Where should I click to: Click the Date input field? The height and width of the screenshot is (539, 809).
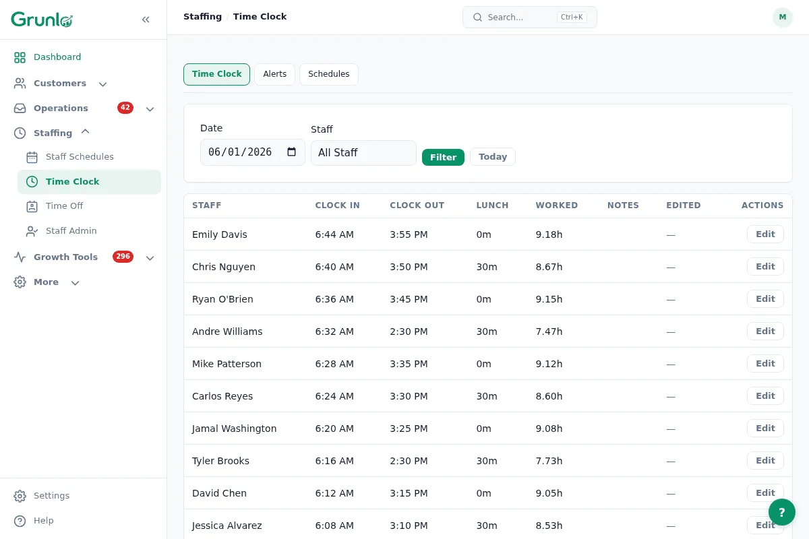[x=252, y=152]
